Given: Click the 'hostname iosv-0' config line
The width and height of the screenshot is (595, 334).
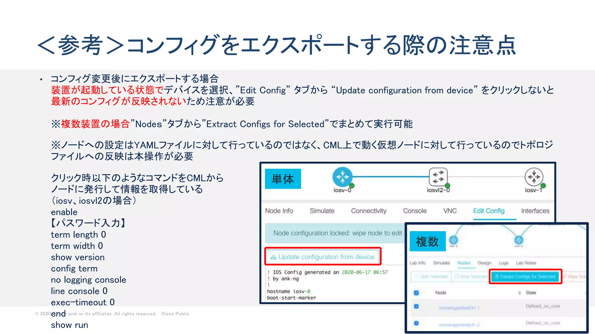Looking at the screenshot, I should (x=289, y=291).
